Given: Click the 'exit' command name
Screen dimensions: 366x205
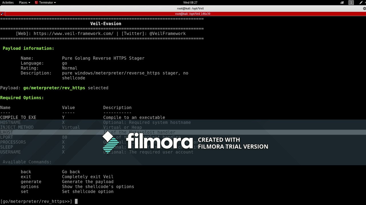Looking at the screenshot, I should pos(26,177).
